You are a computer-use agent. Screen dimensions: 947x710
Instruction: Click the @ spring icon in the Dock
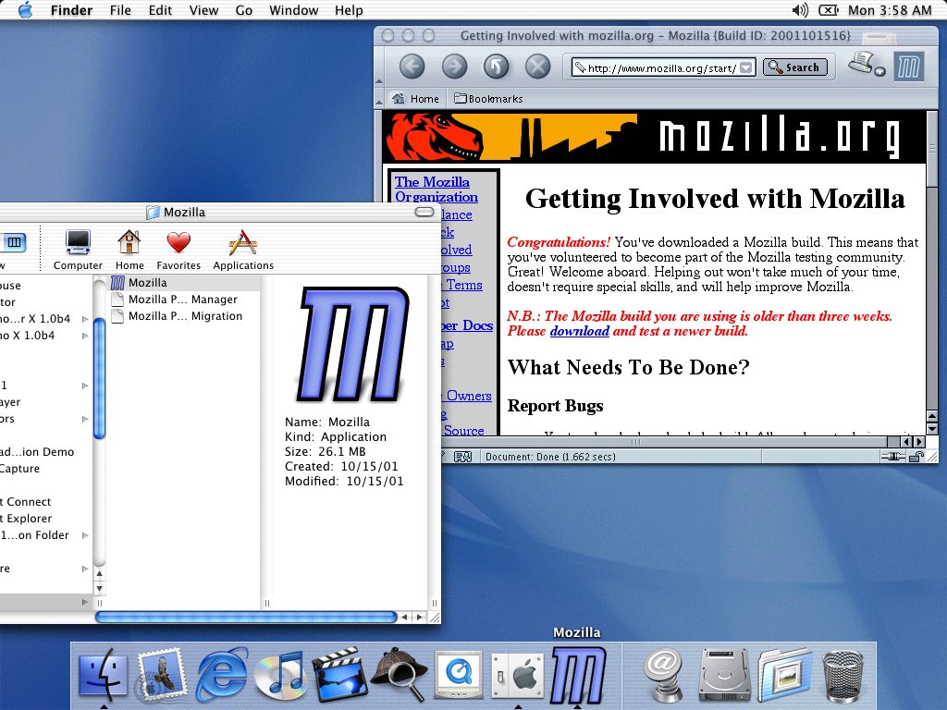pyautogui.click(x=662, y=676)
